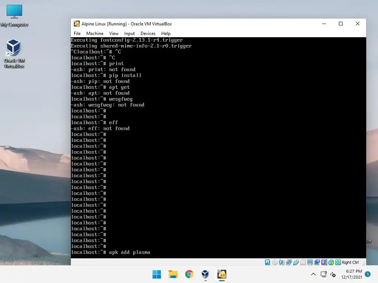
Task: Open the View menu
Action: point(114,34)
